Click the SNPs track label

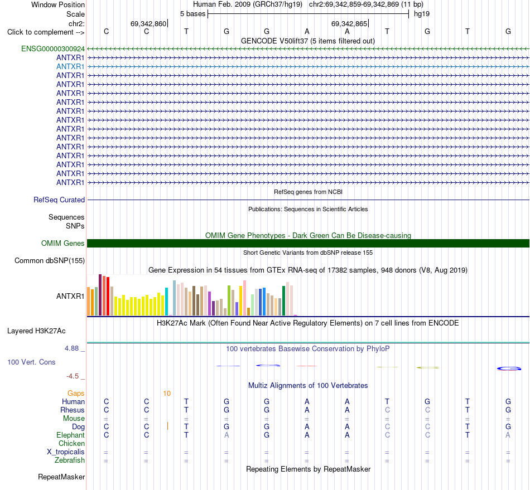(75, 226)
